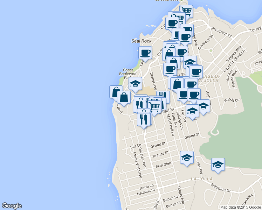
Task: Click the Eads Ave label
Action: [174, 120]
